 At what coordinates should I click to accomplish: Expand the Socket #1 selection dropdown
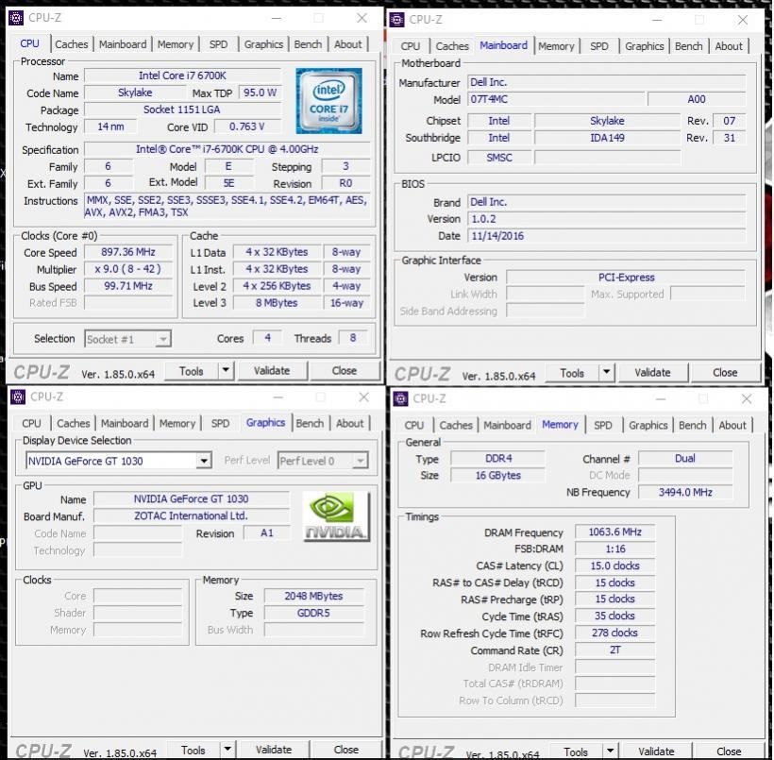pos(163,339)
